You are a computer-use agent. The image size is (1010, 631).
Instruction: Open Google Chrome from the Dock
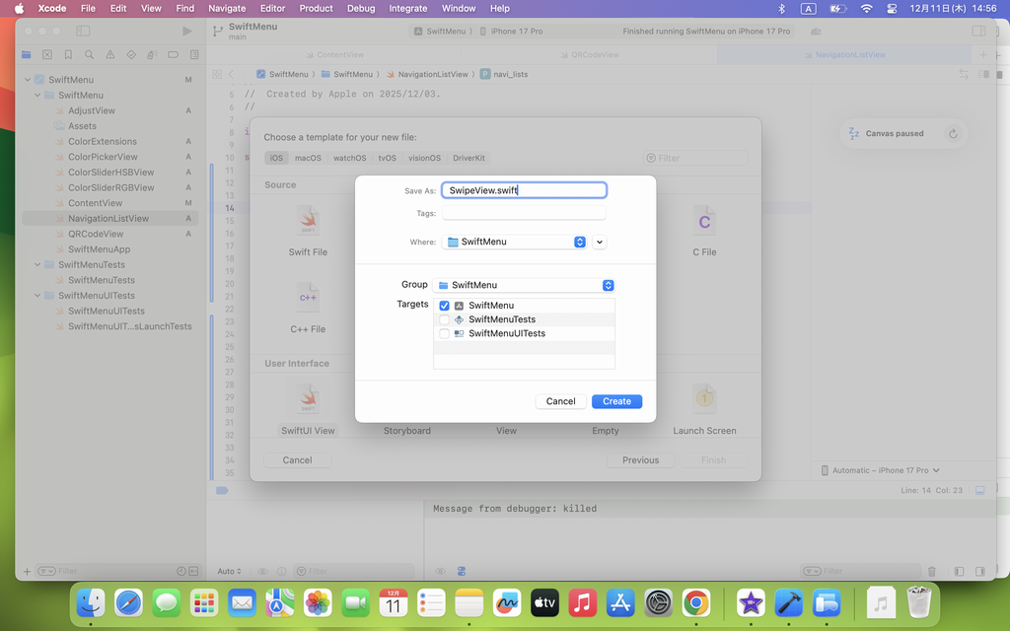pyautogui.click(x=696, y=601)
